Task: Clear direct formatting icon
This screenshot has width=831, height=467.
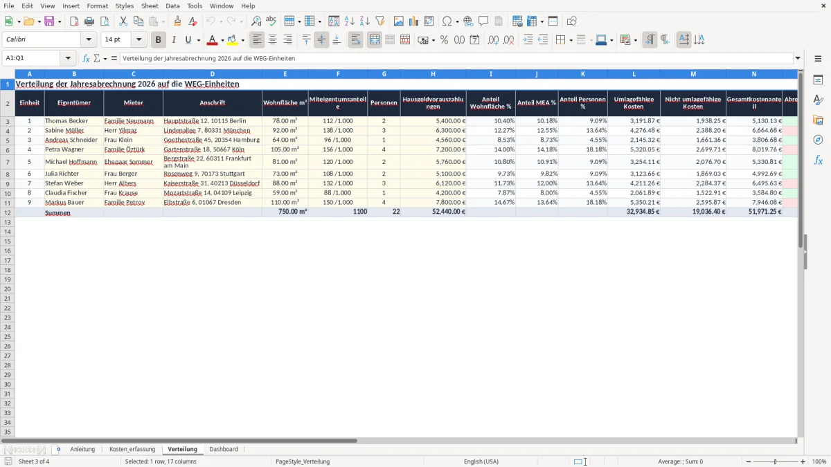Action: coord(193,21)
